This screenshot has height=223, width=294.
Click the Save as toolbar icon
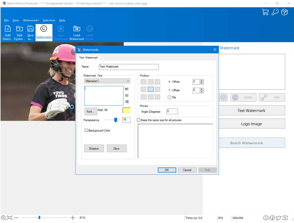coord(31,29)
